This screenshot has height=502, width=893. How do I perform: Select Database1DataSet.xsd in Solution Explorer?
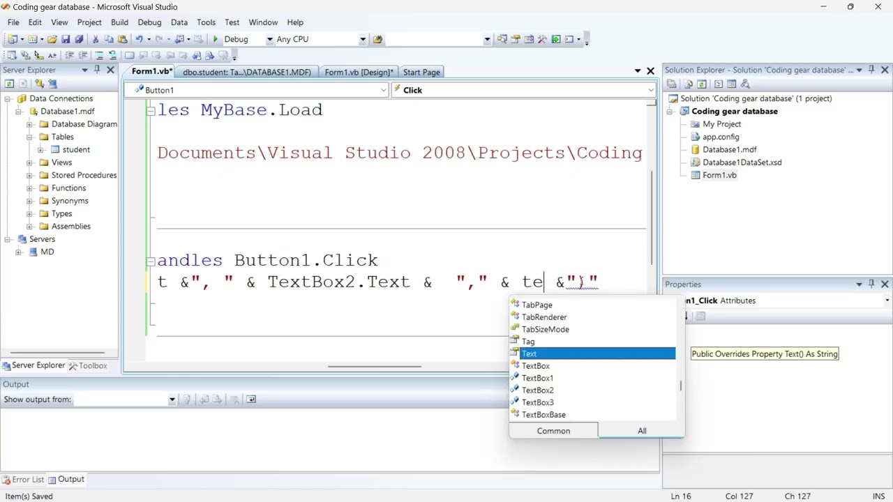point(742,162)
